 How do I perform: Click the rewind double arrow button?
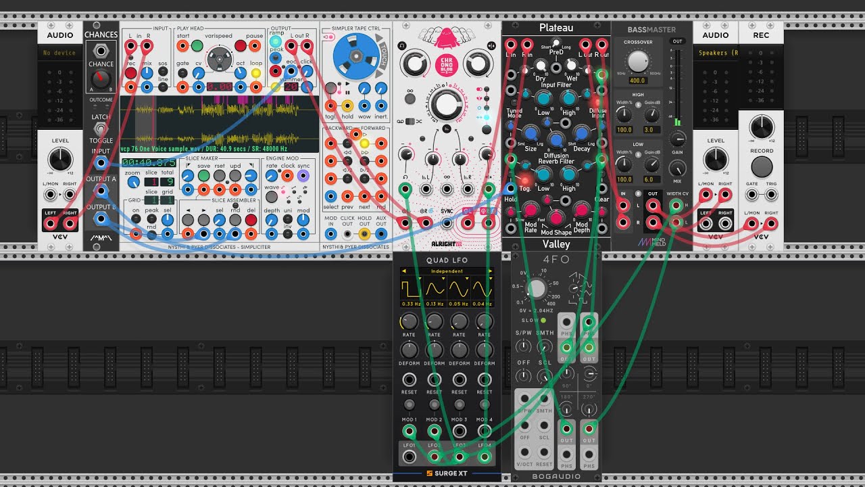(347, 162)
